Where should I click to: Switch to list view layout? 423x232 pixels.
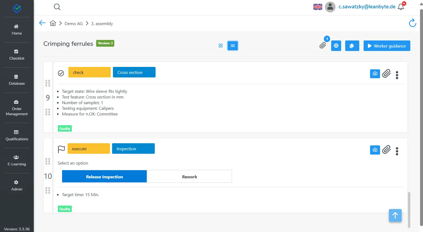point(233,46)
